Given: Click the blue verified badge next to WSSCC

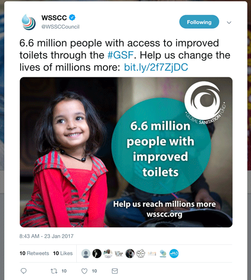Looking at the screenshot, I should [72, 18].
